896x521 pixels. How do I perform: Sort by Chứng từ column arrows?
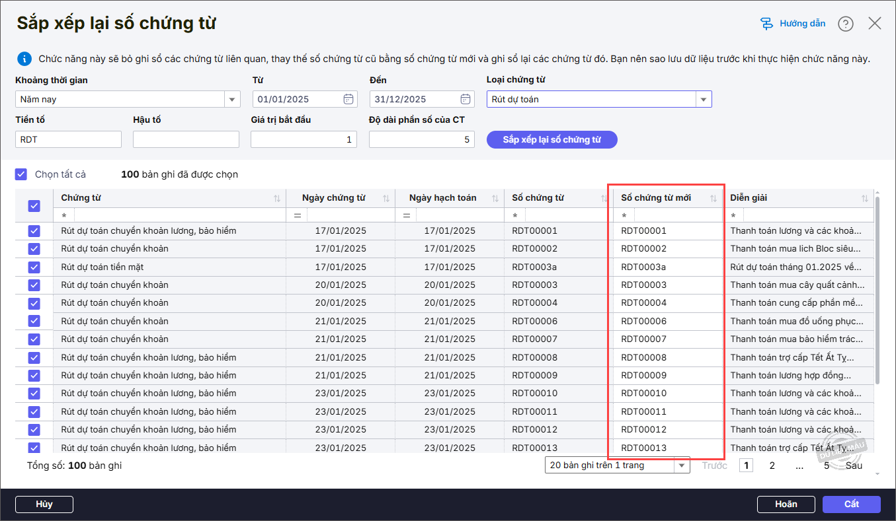[x=277, y=199]
